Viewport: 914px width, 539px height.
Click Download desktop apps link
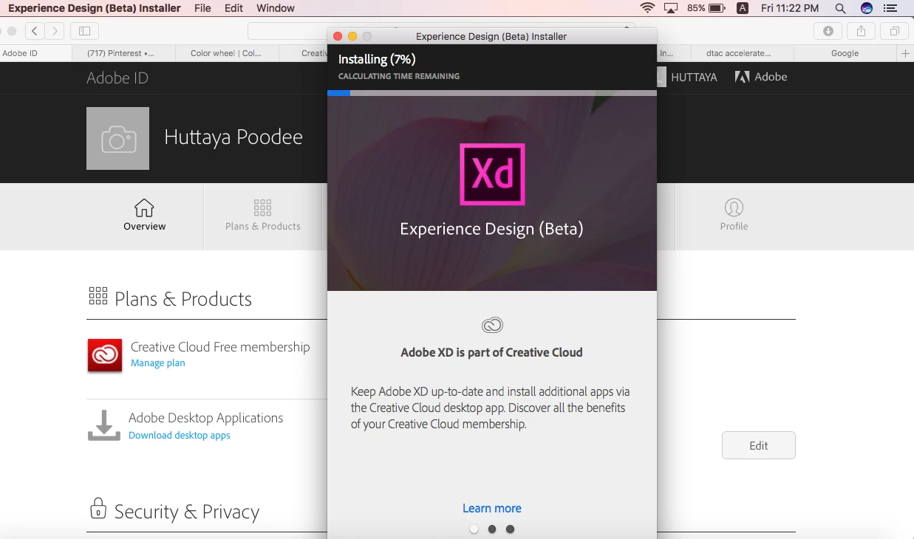point(180,435)
